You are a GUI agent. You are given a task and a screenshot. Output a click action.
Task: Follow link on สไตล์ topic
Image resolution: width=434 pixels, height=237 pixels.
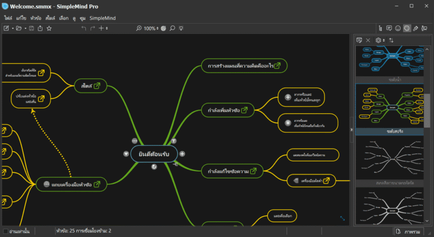(x=97, y=86)
